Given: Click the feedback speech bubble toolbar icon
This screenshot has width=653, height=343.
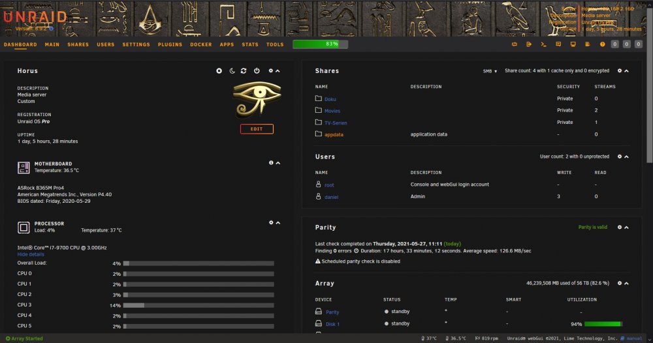Looking at the screenshot, I should point(558,44).
